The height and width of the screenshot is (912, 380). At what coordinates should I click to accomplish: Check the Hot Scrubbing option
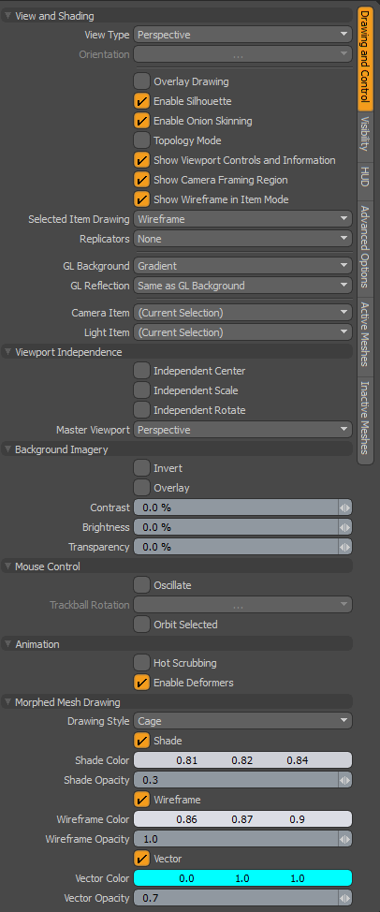(141, 663)
